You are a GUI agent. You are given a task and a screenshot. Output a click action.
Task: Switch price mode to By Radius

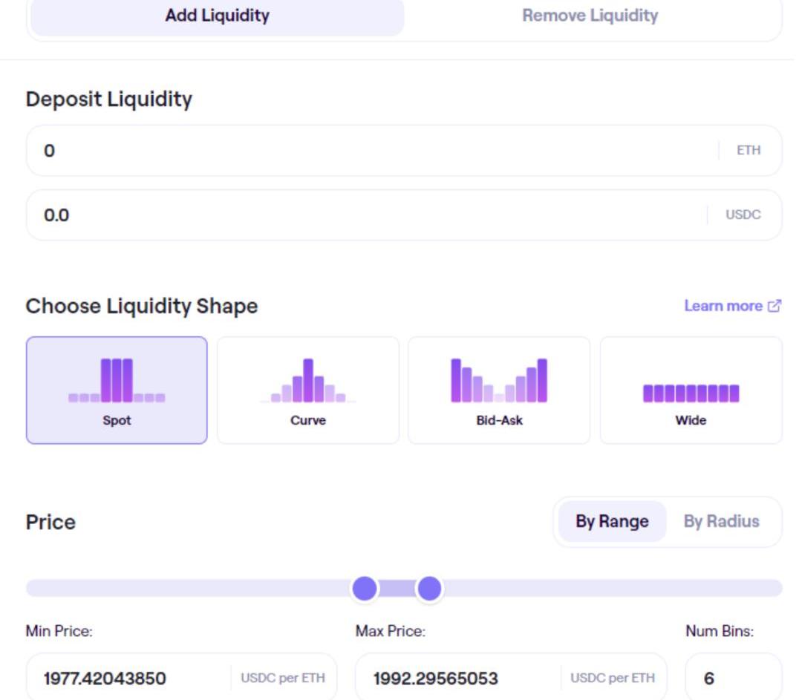tap(721, 521)
